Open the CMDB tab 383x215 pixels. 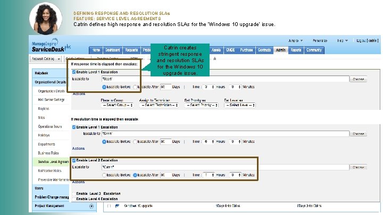coord(230,50)
